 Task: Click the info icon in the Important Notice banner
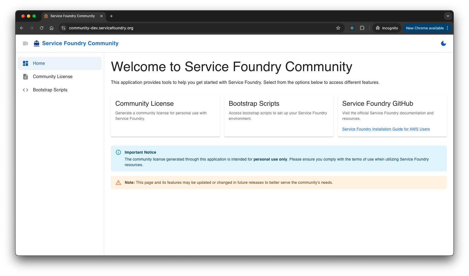118,152
